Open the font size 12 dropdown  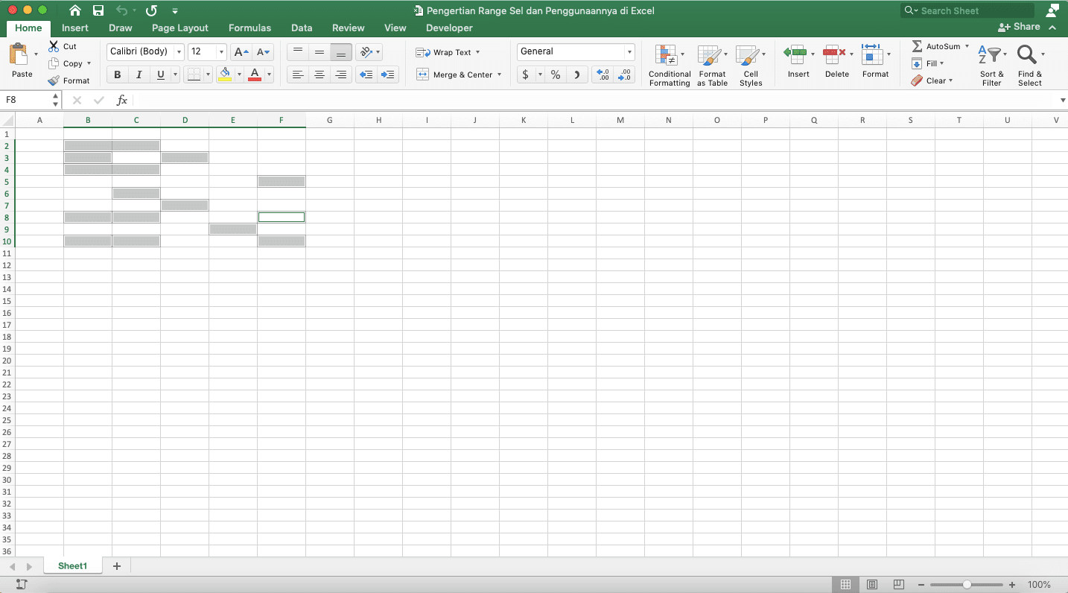coord(221,52)
